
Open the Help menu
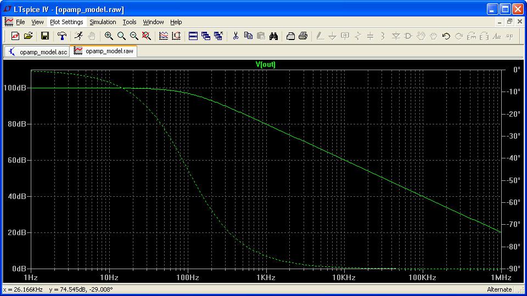click(x=176, y=22)
